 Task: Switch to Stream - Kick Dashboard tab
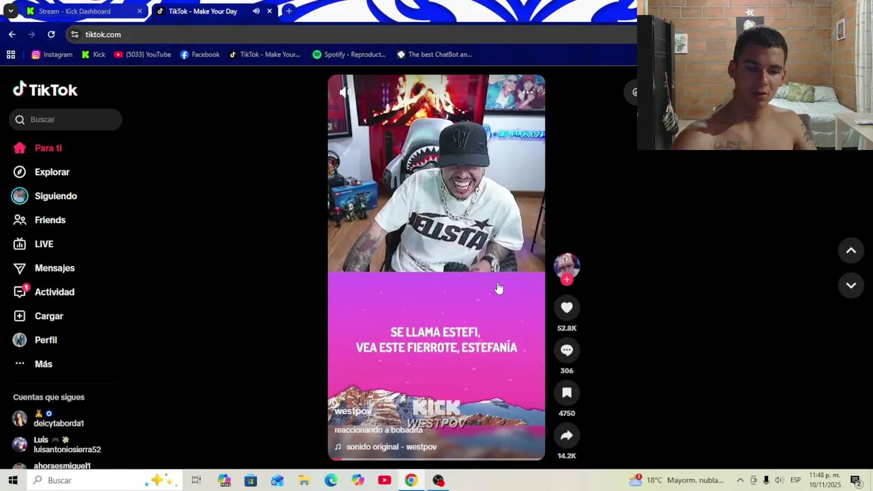pyautogui.click(x=74, y=11)
